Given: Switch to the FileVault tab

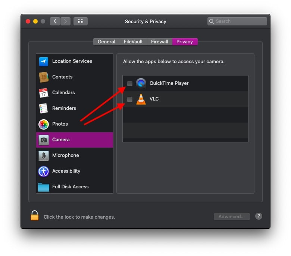Looking at the screenshot, I should pyautogui.click(x=133, y=41).
